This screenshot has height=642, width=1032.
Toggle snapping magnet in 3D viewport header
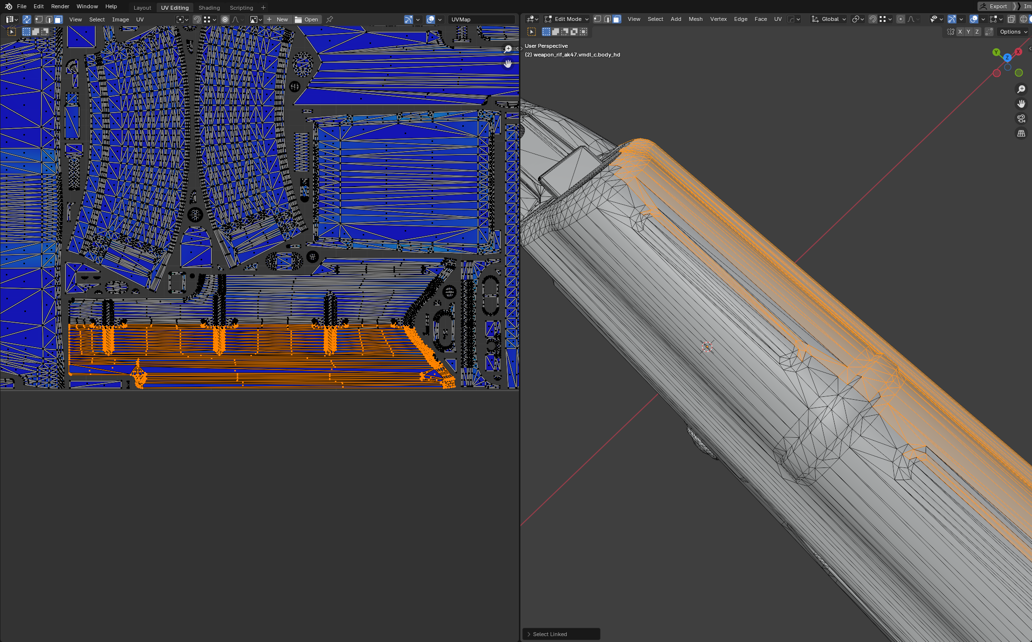point(872,19)
